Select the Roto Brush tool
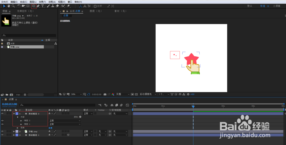The width and height of the screenshot is (286, 145). pyautogui.click(x=63, y=6)
